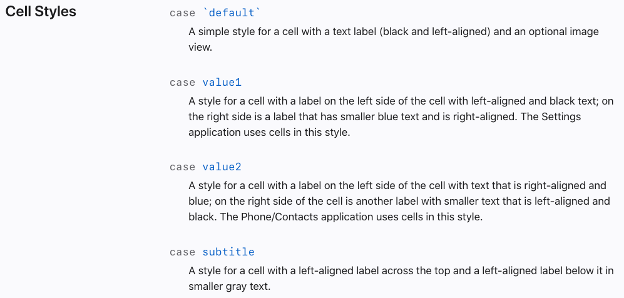624x298 pixels.
Task: Go to the subtitle case link
Action: point(228,252)
